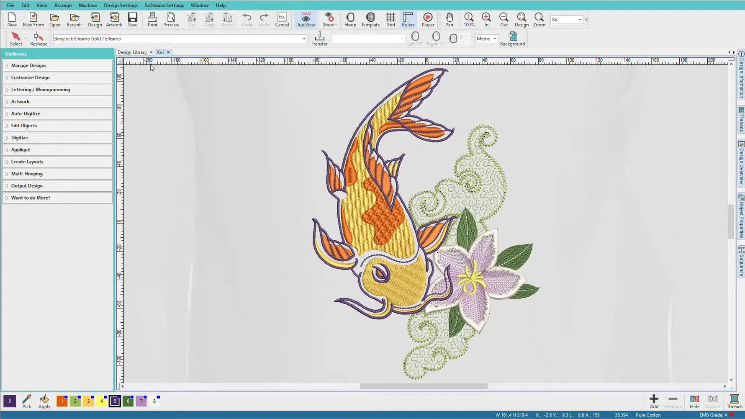Select yellow color swatch 4
Viewport: 745px width, 419px height.
coord(102,401)
